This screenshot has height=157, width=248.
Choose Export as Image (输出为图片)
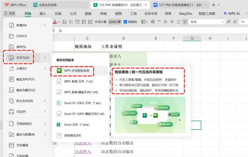click(x=26, y=90)
